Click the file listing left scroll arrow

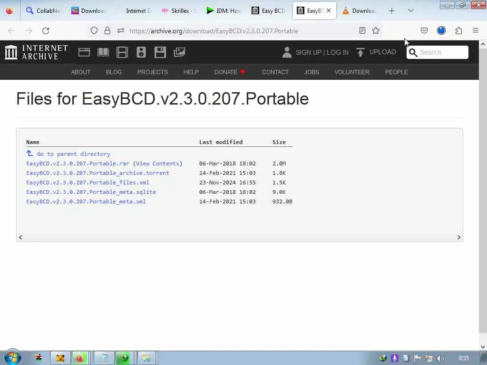pyautogui.click(x=20, y=238)
